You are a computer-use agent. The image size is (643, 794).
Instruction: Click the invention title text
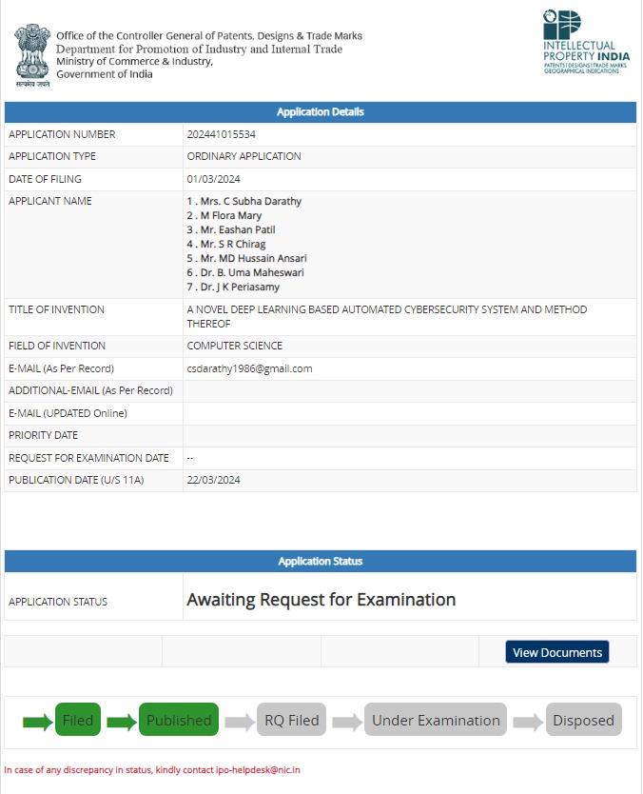click(387, 316)
